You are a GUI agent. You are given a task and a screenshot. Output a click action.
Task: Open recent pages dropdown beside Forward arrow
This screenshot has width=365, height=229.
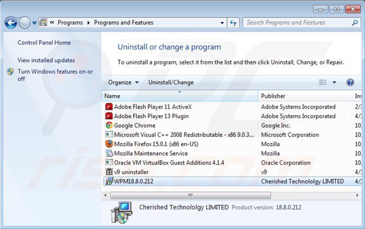coord(35,23)
